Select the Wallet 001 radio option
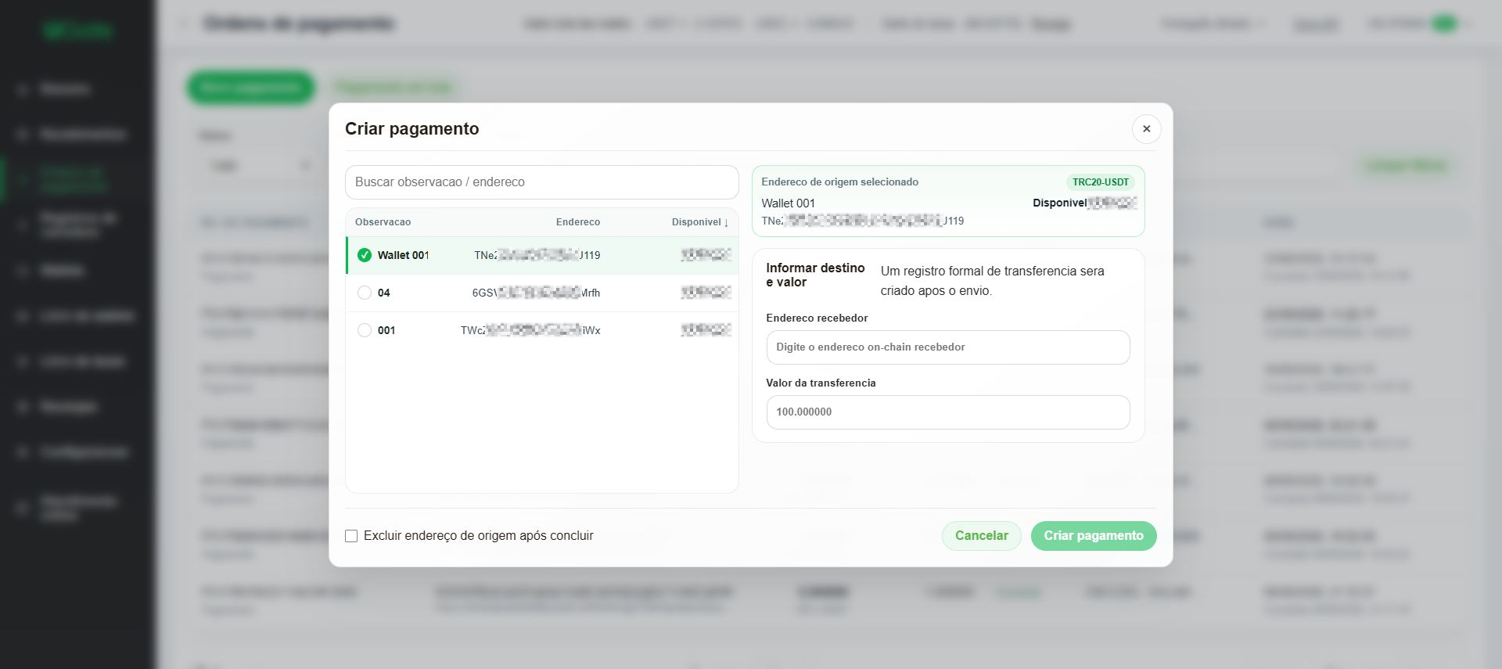Image resolution: width=1502 pixels, height=669 pixels. 365,255
